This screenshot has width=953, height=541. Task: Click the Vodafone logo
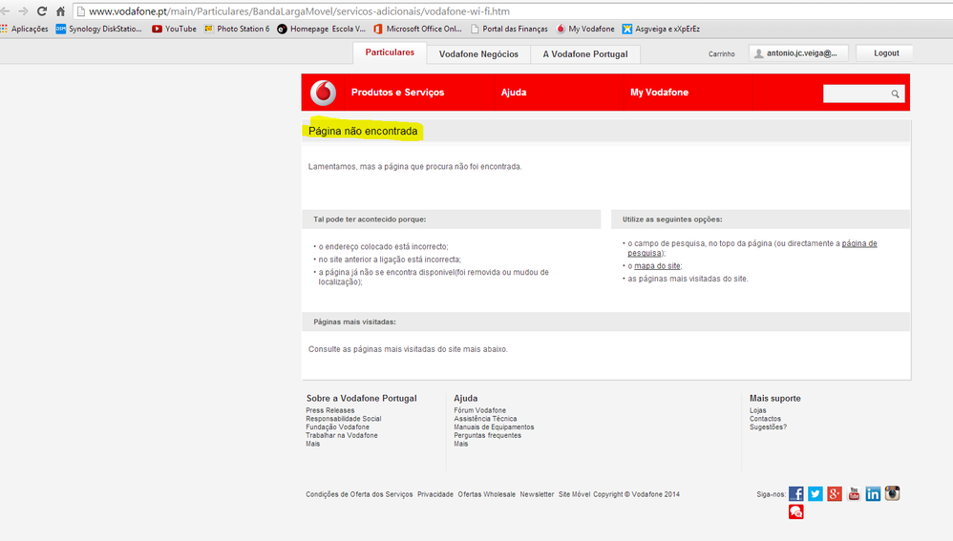tap(324, 93)
